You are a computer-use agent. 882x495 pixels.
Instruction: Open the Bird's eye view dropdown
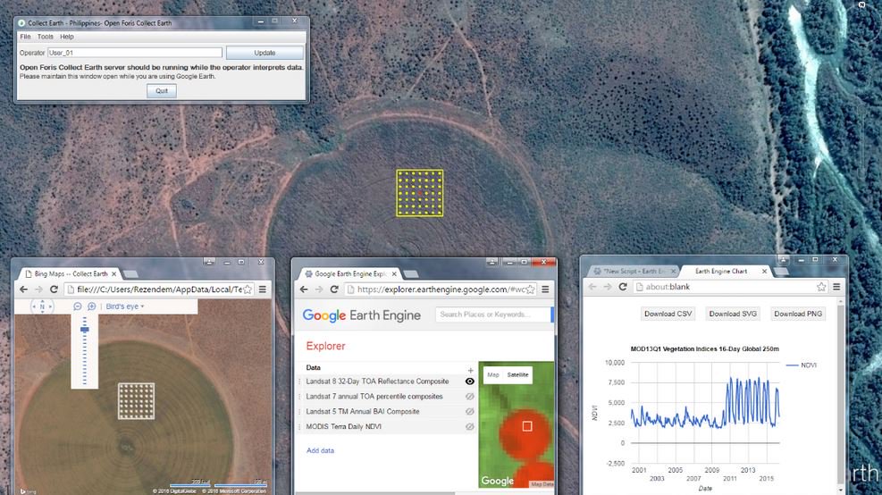124,306
